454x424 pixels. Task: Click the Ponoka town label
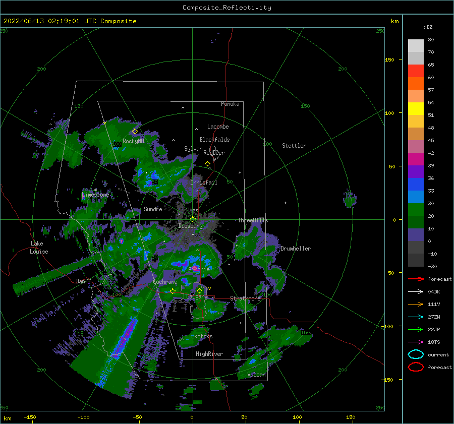230,104
